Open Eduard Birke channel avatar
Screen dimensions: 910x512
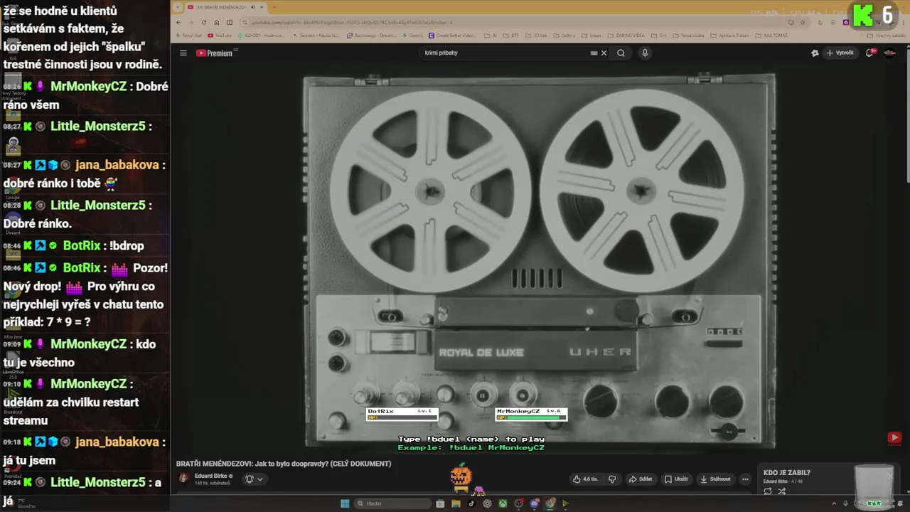click(184, 479)
